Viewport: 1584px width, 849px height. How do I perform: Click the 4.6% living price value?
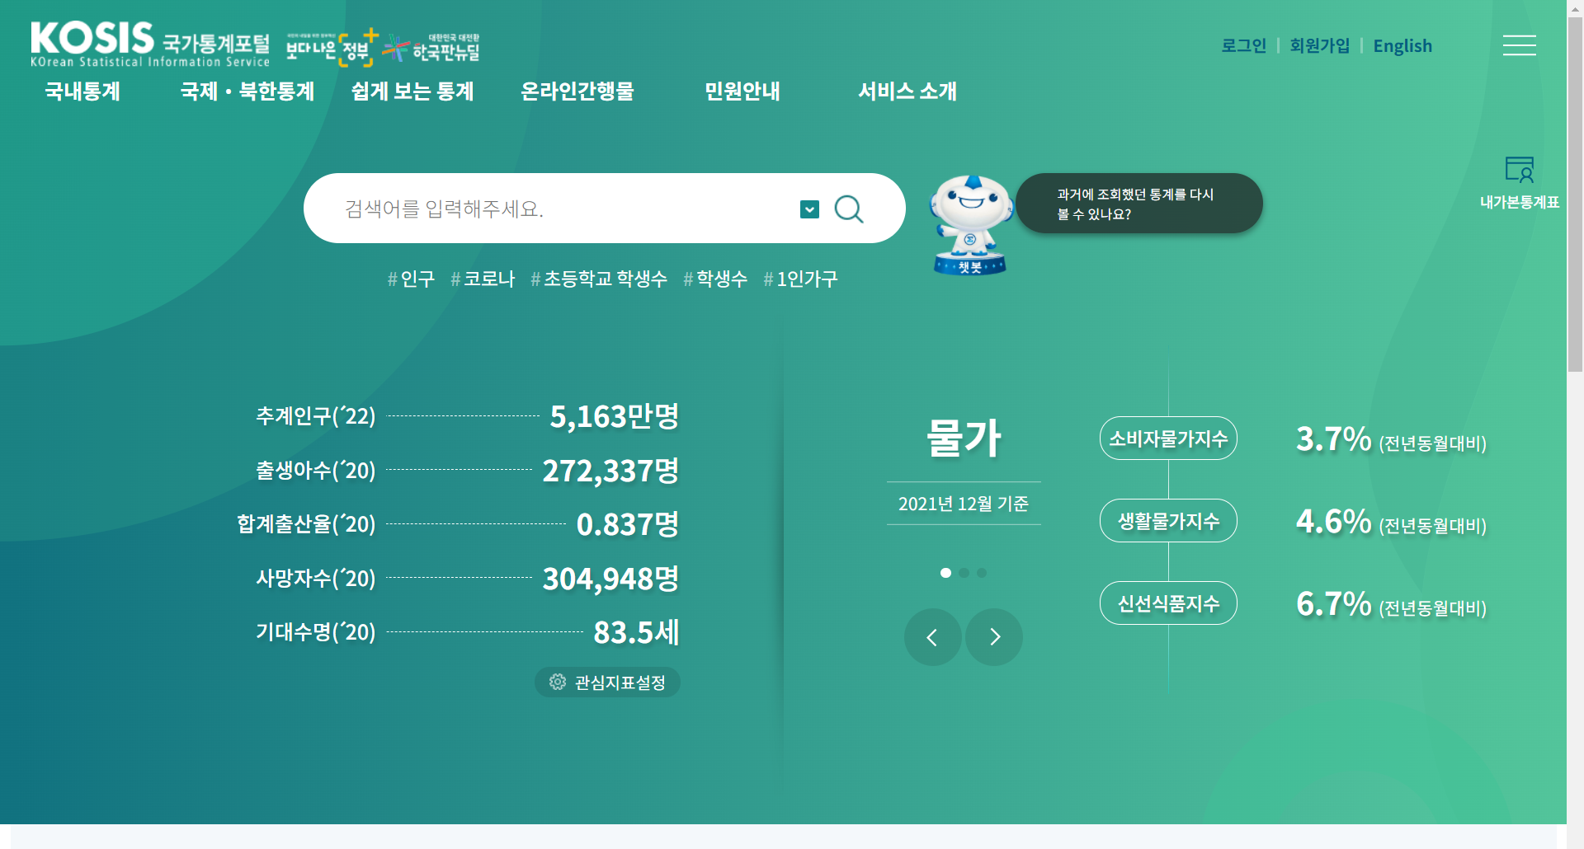pyautogui.click(x=1333, y=521)
